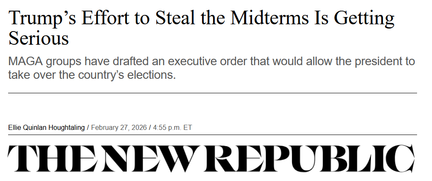The height and width of the screenshot is (181, 432).
Task: Click the slash between author and date
Action: click(88, 128)
